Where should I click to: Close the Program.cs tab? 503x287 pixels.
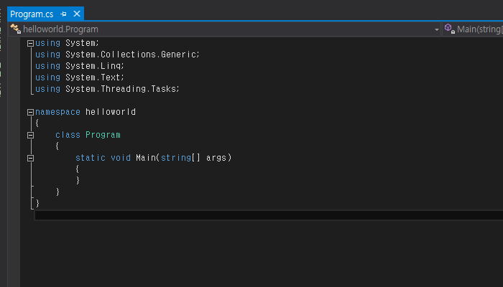(77, 14)
